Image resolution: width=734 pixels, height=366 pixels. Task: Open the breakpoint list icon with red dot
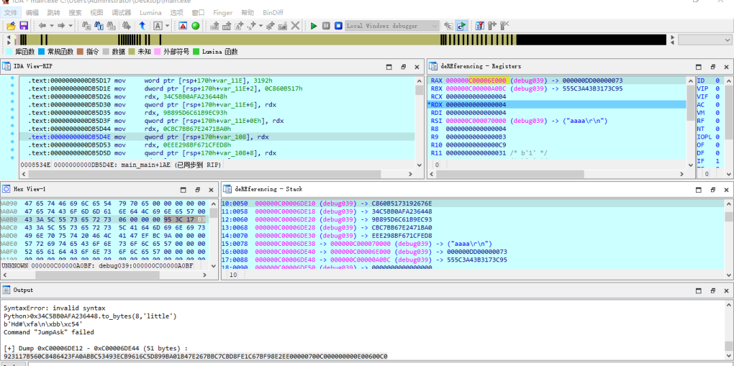pos(480,26)
